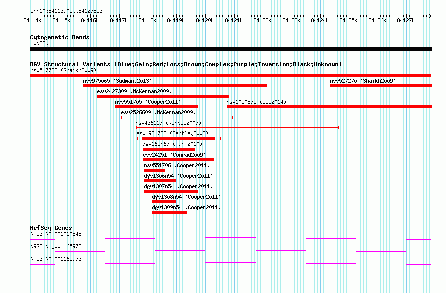The image size is (446, 293).
Task: Click the esv2427309 red bar
Action: click(163, 96)
